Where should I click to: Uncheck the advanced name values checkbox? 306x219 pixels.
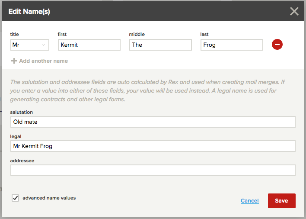pos(16,198)
